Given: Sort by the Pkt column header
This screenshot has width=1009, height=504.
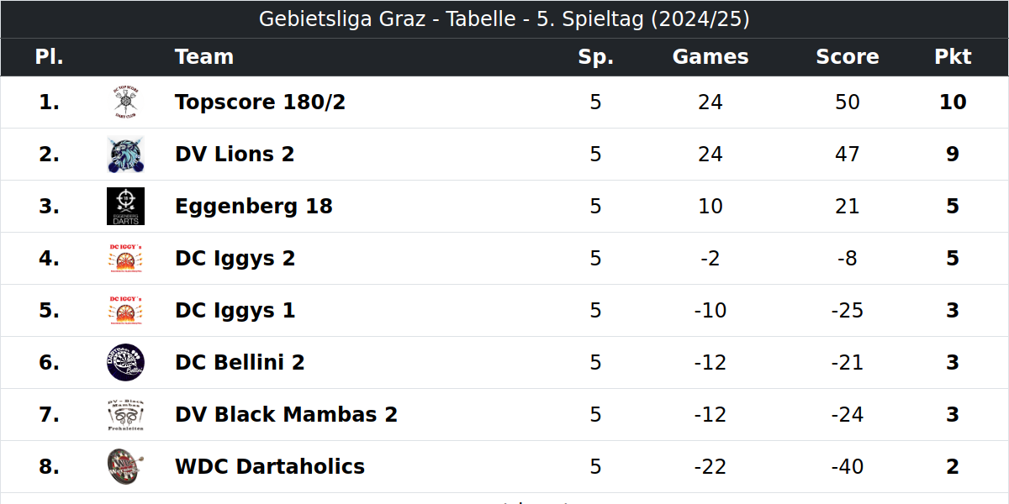Looking at the screenshot, I should (x=953, y=57).
